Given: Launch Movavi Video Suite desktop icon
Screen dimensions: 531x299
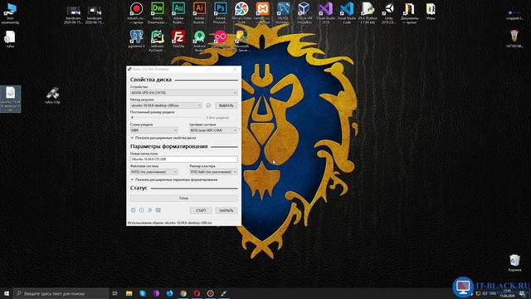Looking at the screenshot, I should (241, 13).
